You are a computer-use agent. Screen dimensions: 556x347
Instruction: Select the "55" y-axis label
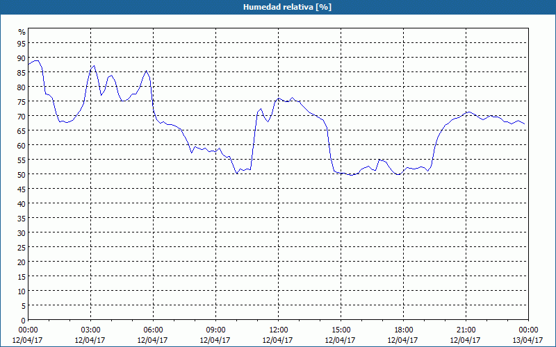(22, 160)
